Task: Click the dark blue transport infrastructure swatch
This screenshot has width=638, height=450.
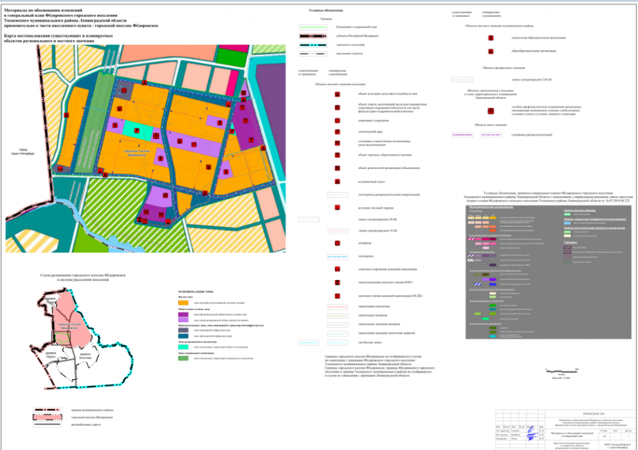Action: [x=183, y=335]
